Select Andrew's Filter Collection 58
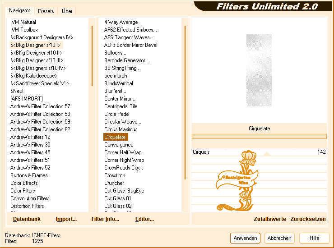 (x=40, y=114)
